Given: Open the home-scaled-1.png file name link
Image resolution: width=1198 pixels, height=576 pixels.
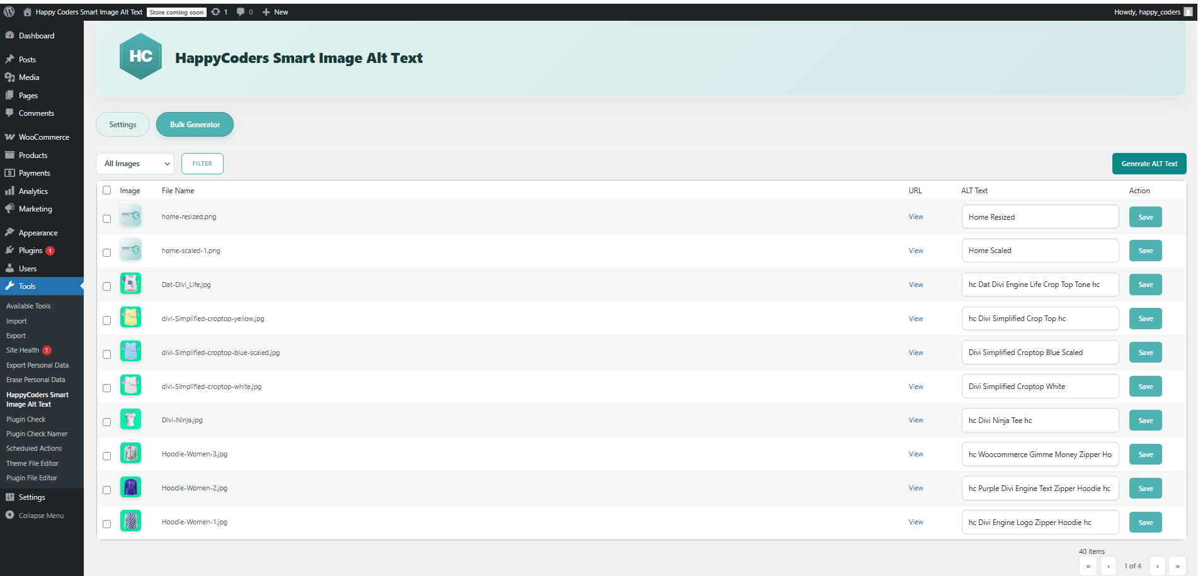Looking at the screenshot, I should tap(191, 251).
